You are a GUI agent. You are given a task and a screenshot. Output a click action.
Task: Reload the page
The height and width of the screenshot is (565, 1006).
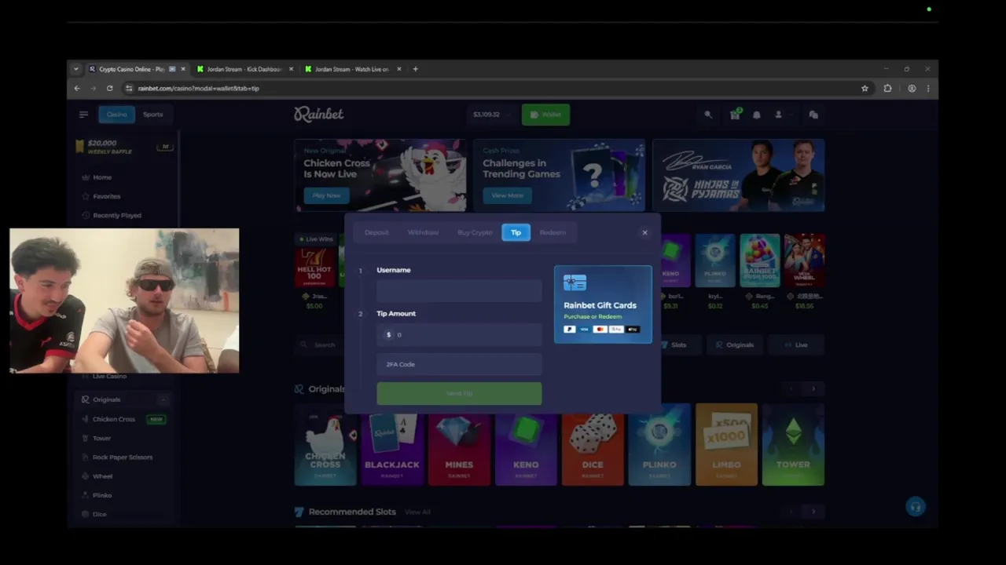click(x=109, y=88)
